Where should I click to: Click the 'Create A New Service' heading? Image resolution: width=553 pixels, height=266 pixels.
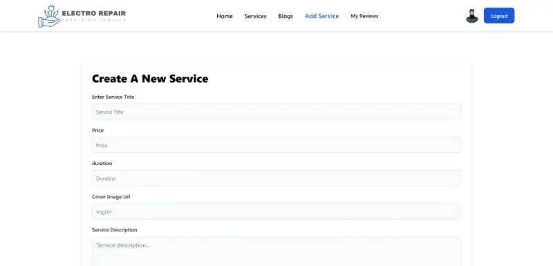[150, 79]
